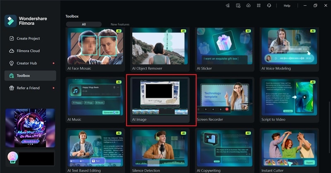Open the AI Object Remover tool

click(160, 50)
